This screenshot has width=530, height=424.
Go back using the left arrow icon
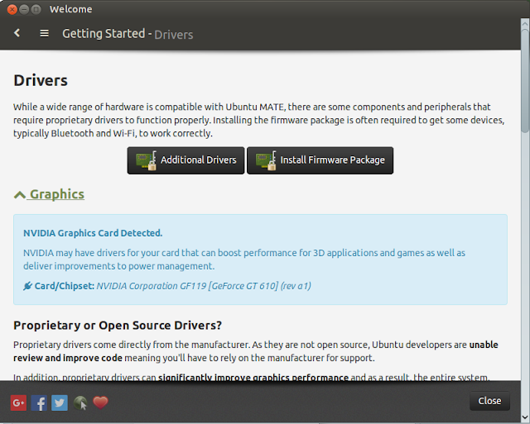(x=17, y=33)
